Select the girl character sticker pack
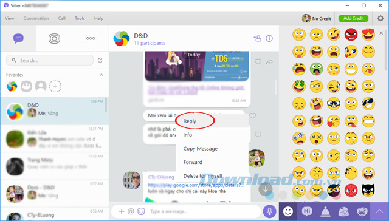The height and width of the screenshot is (221, 389). coord(343,211)
